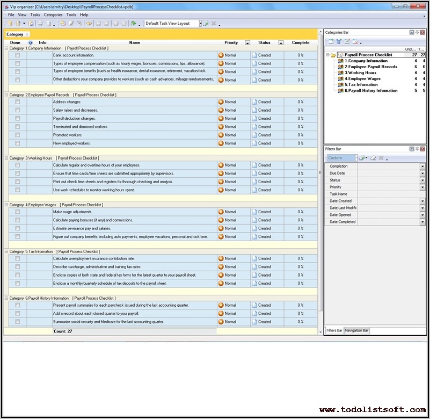
Task: Click the red delete icon in Categories Bar toolbar
Action: coord(355,42)
